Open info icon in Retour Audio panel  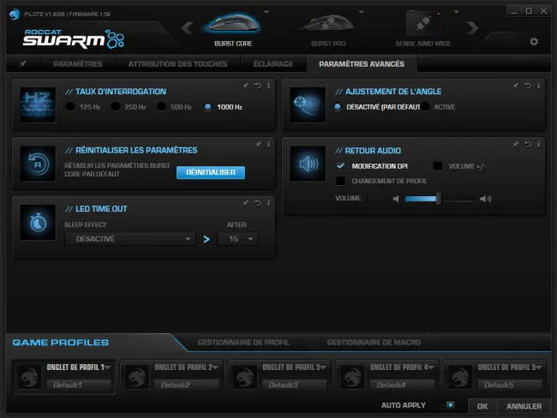tap(538, 144)
